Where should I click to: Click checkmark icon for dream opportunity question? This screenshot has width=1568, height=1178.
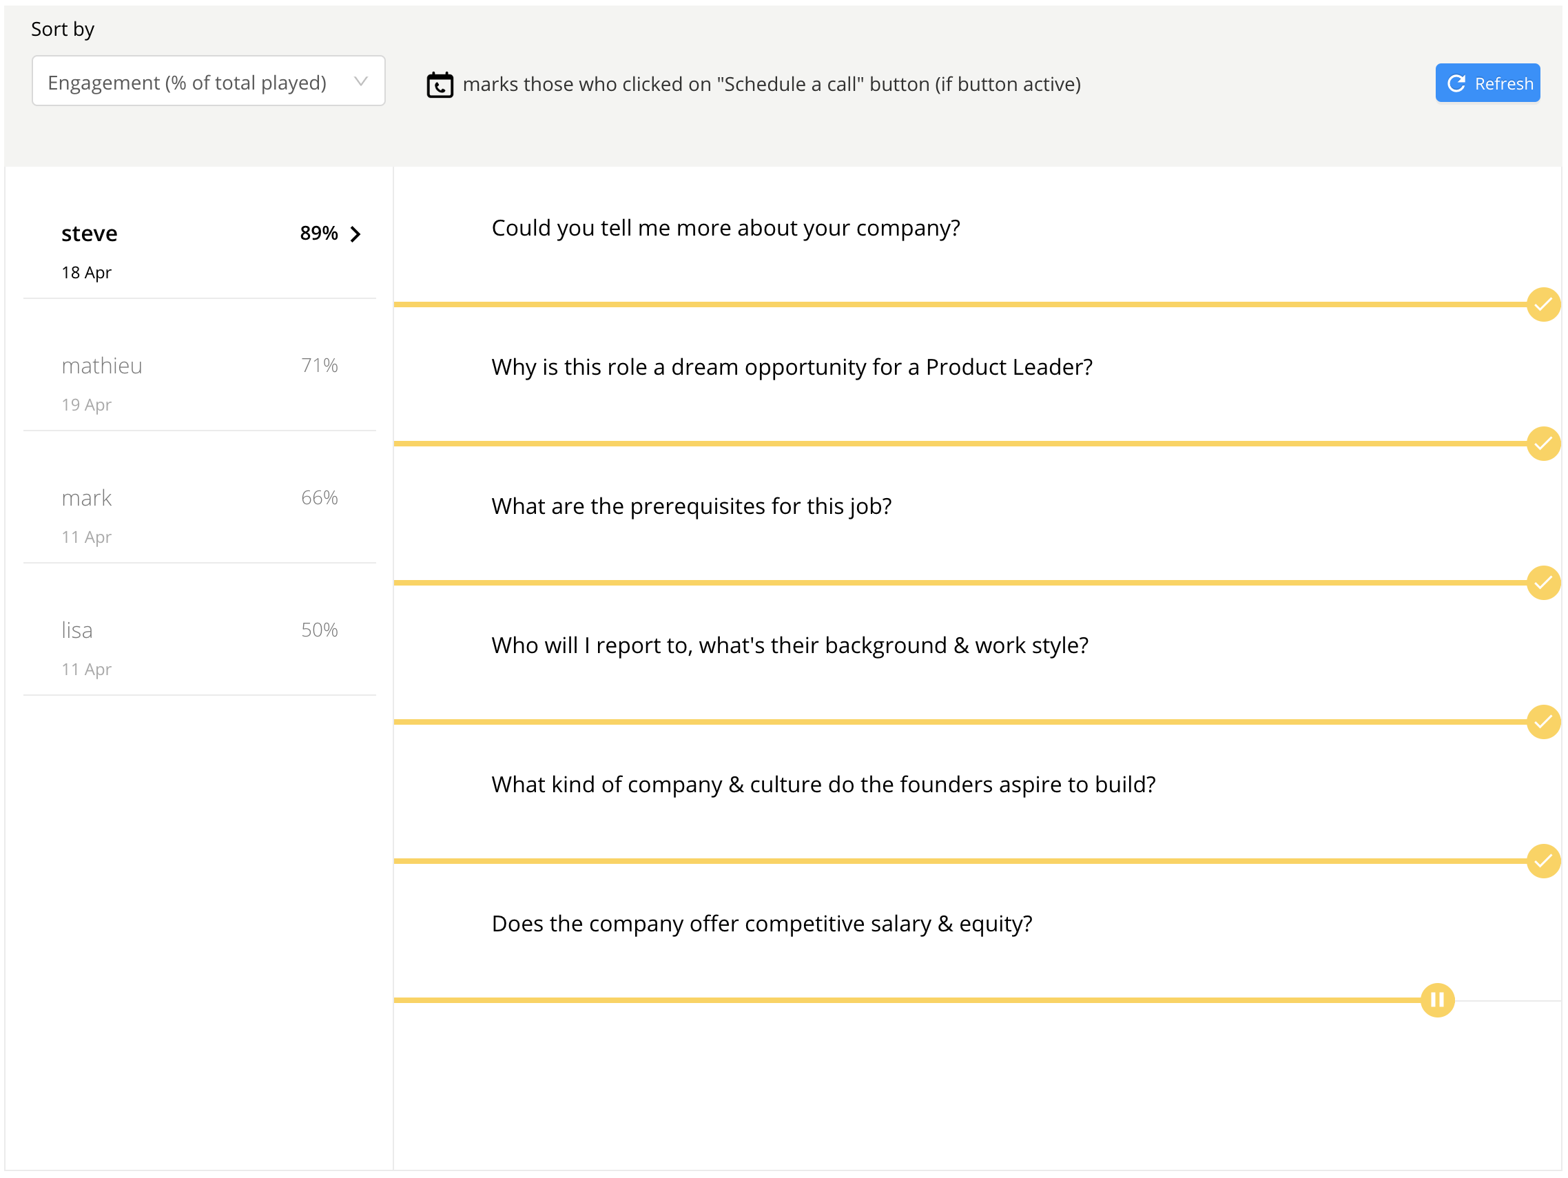pos(1543,444)
